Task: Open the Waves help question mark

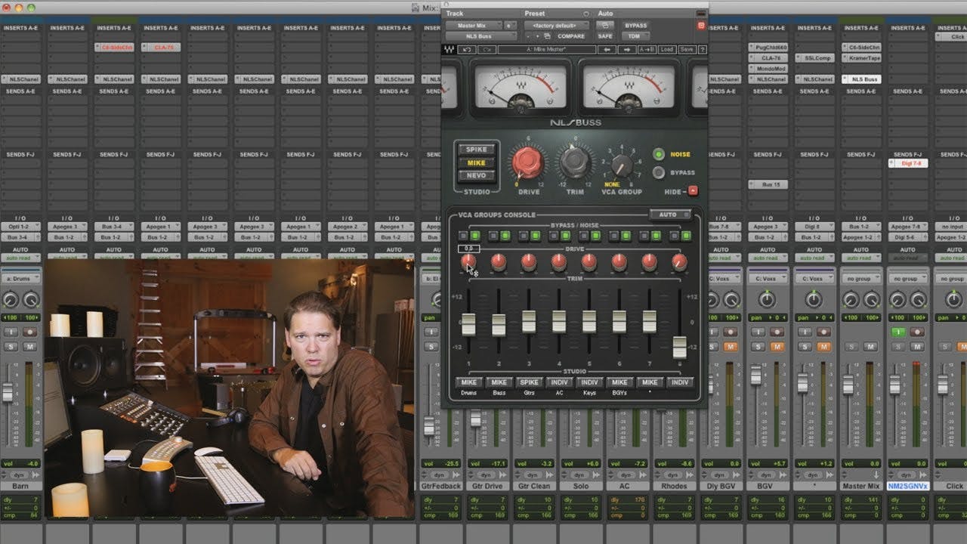Action: click(703, 50)
